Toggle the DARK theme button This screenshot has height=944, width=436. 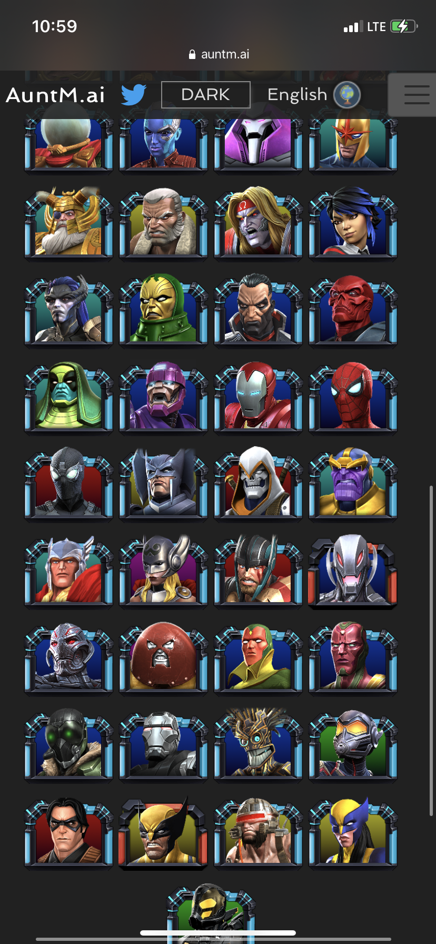coord(205,95)
